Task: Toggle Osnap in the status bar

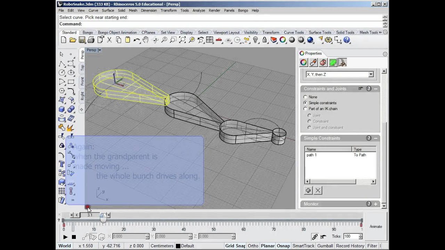Action: click(x=283, y=246)
